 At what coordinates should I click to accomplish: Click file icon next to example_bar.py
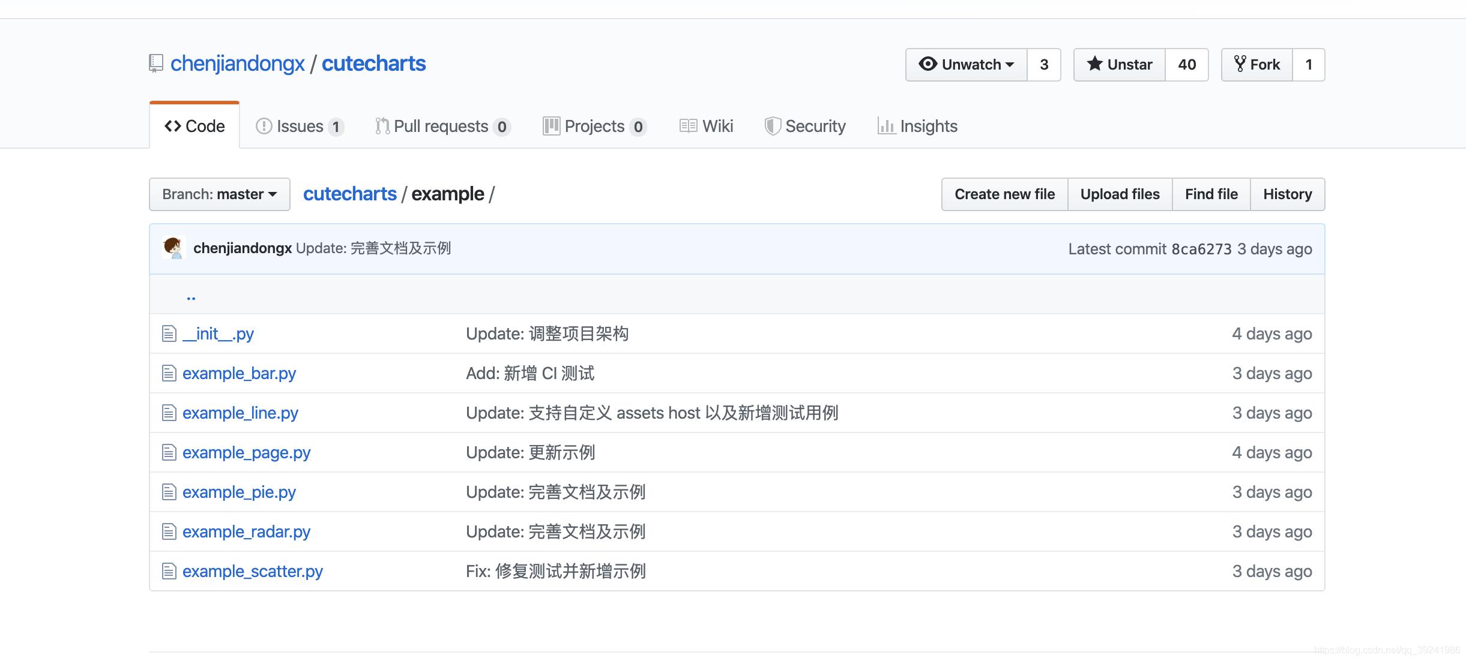point(169,373)
